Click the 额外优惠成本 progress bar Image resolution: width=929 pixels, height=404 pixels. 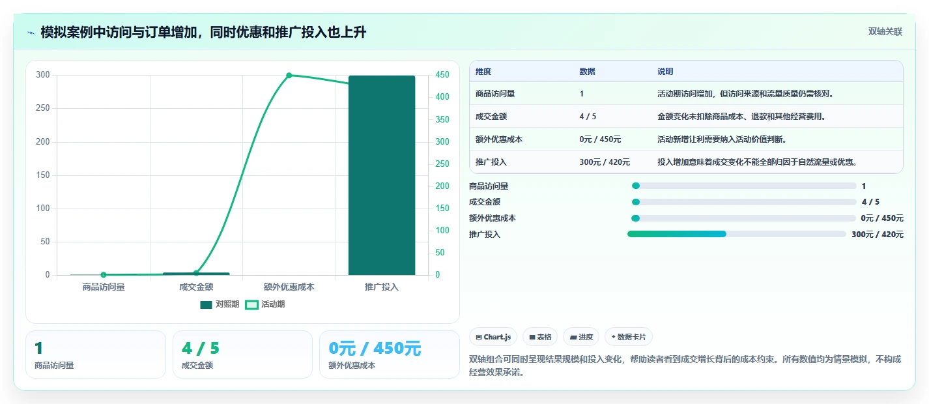click(x=743, y=218)
